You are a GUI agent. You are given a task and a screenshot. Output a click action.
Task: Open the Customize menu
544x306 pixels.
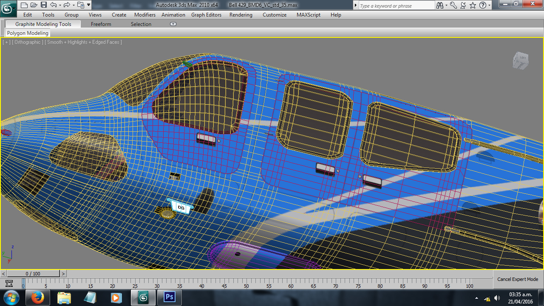[275, 15]
